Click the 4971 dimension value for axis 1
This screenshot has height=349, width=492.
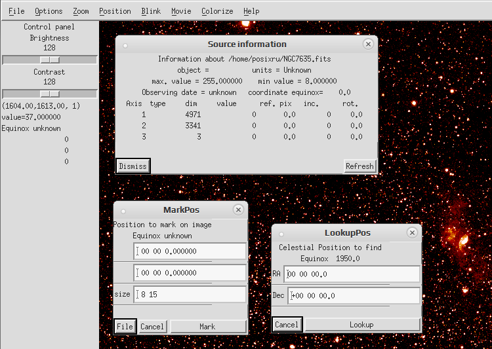[193, 115]
